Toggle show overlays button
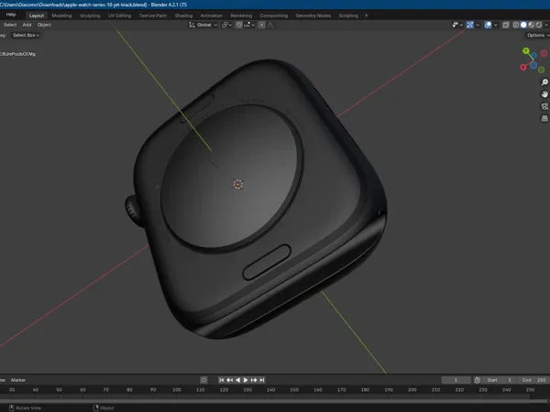The height and width of the screenshot is (412, 550). [x=488, y=25]
